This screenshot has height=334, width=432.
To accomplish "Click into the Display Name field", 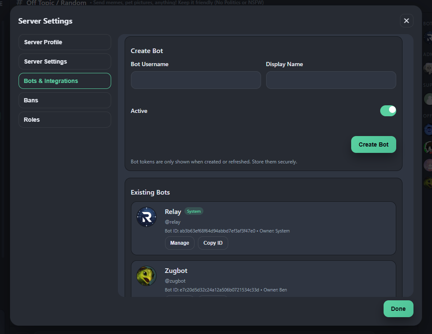I will (x=331, y=80).
